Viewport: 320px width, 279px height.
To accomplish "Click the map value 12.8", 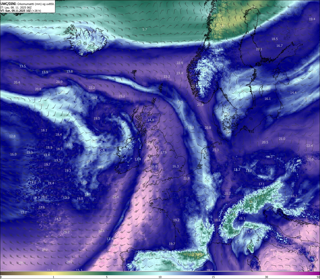I will pyautogui.click(x=12, y=136).
